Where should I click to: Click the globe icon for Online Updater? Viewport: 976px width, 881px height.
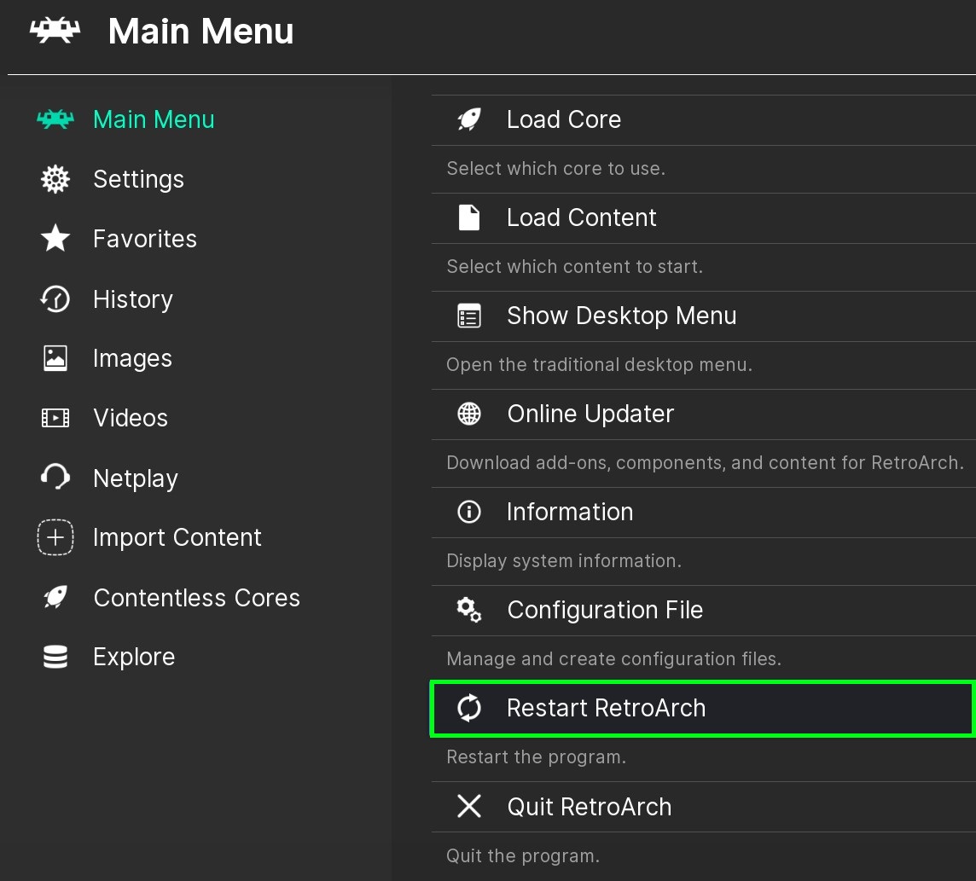469,414
